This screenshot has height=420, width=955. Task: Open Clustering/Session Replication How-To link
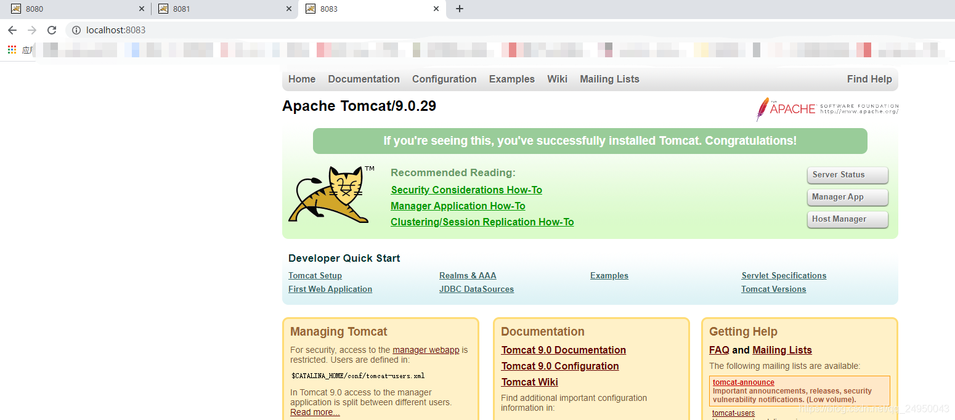(x=482, y=222)
